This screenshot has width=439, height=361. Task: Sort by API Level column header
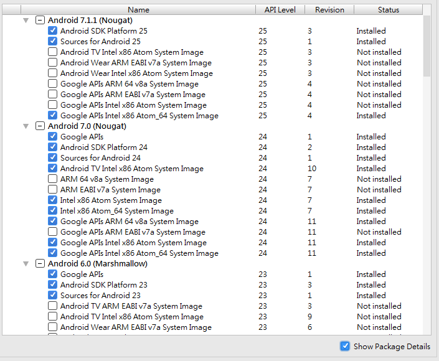click(280, 10)
